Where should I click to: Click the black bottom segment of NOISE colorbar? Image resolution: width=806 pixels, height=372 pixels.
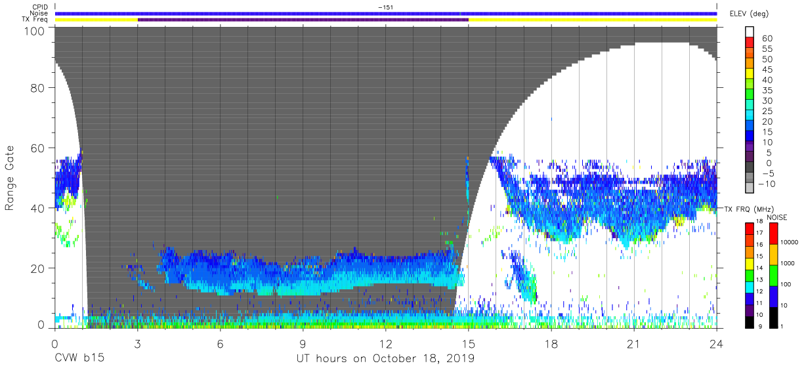[773, 318]
